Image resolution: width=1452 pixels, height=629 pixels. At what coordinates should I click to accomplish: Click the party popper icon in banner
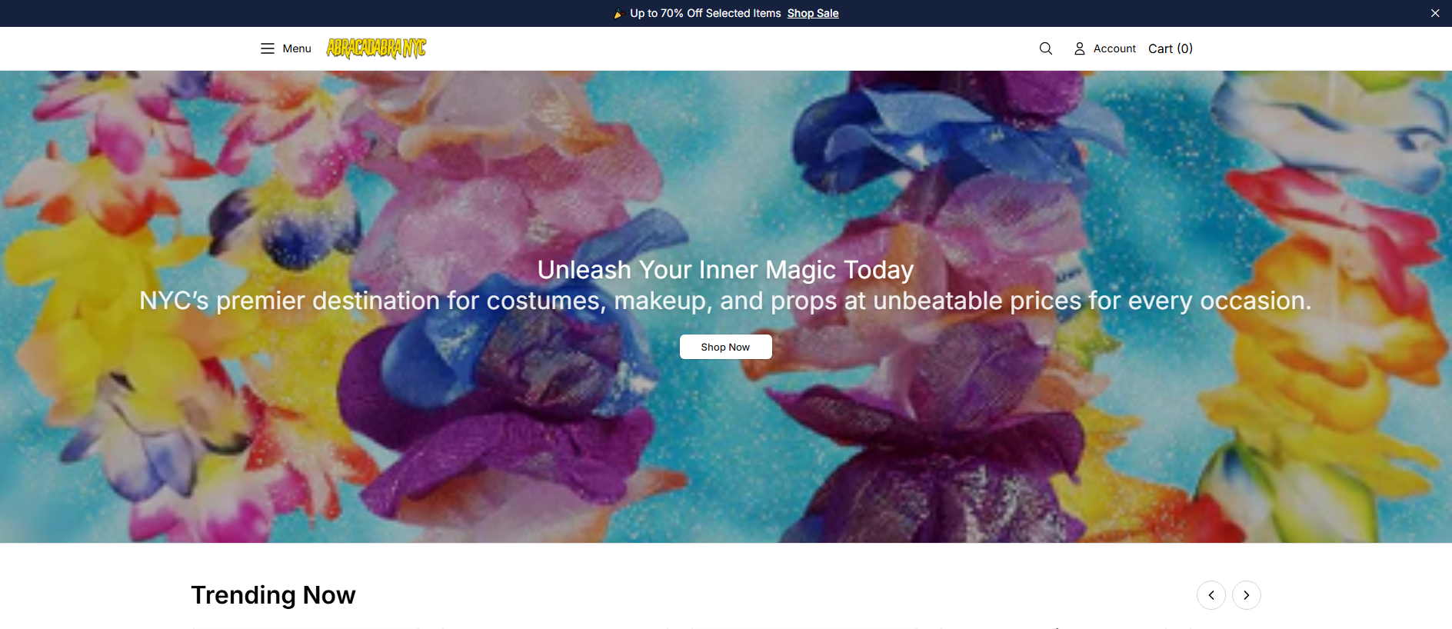(x=618, y=13)
